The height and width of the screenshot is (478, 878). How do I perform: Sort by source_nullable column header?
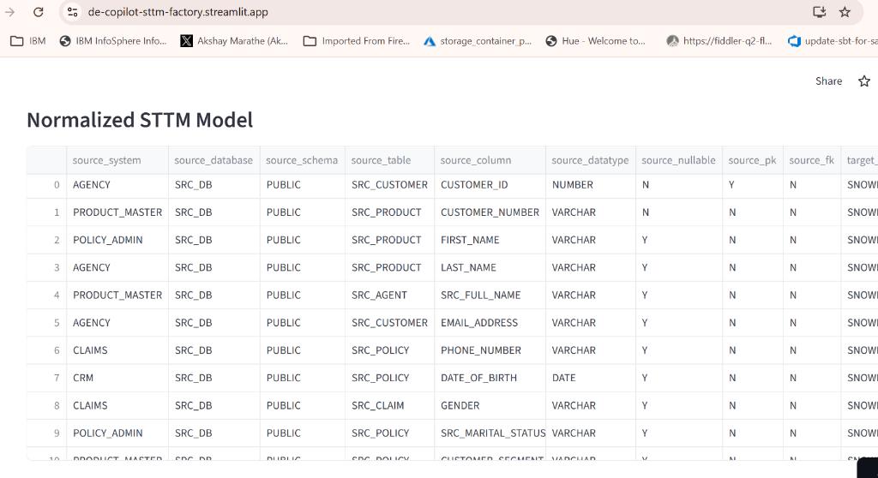(679, 160)
